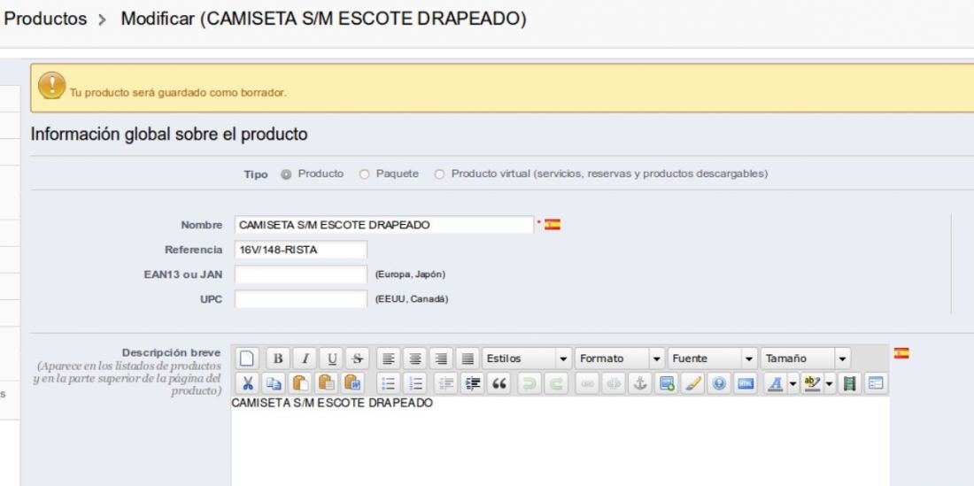Select the Producto virtual radio button

click(439, 174)
